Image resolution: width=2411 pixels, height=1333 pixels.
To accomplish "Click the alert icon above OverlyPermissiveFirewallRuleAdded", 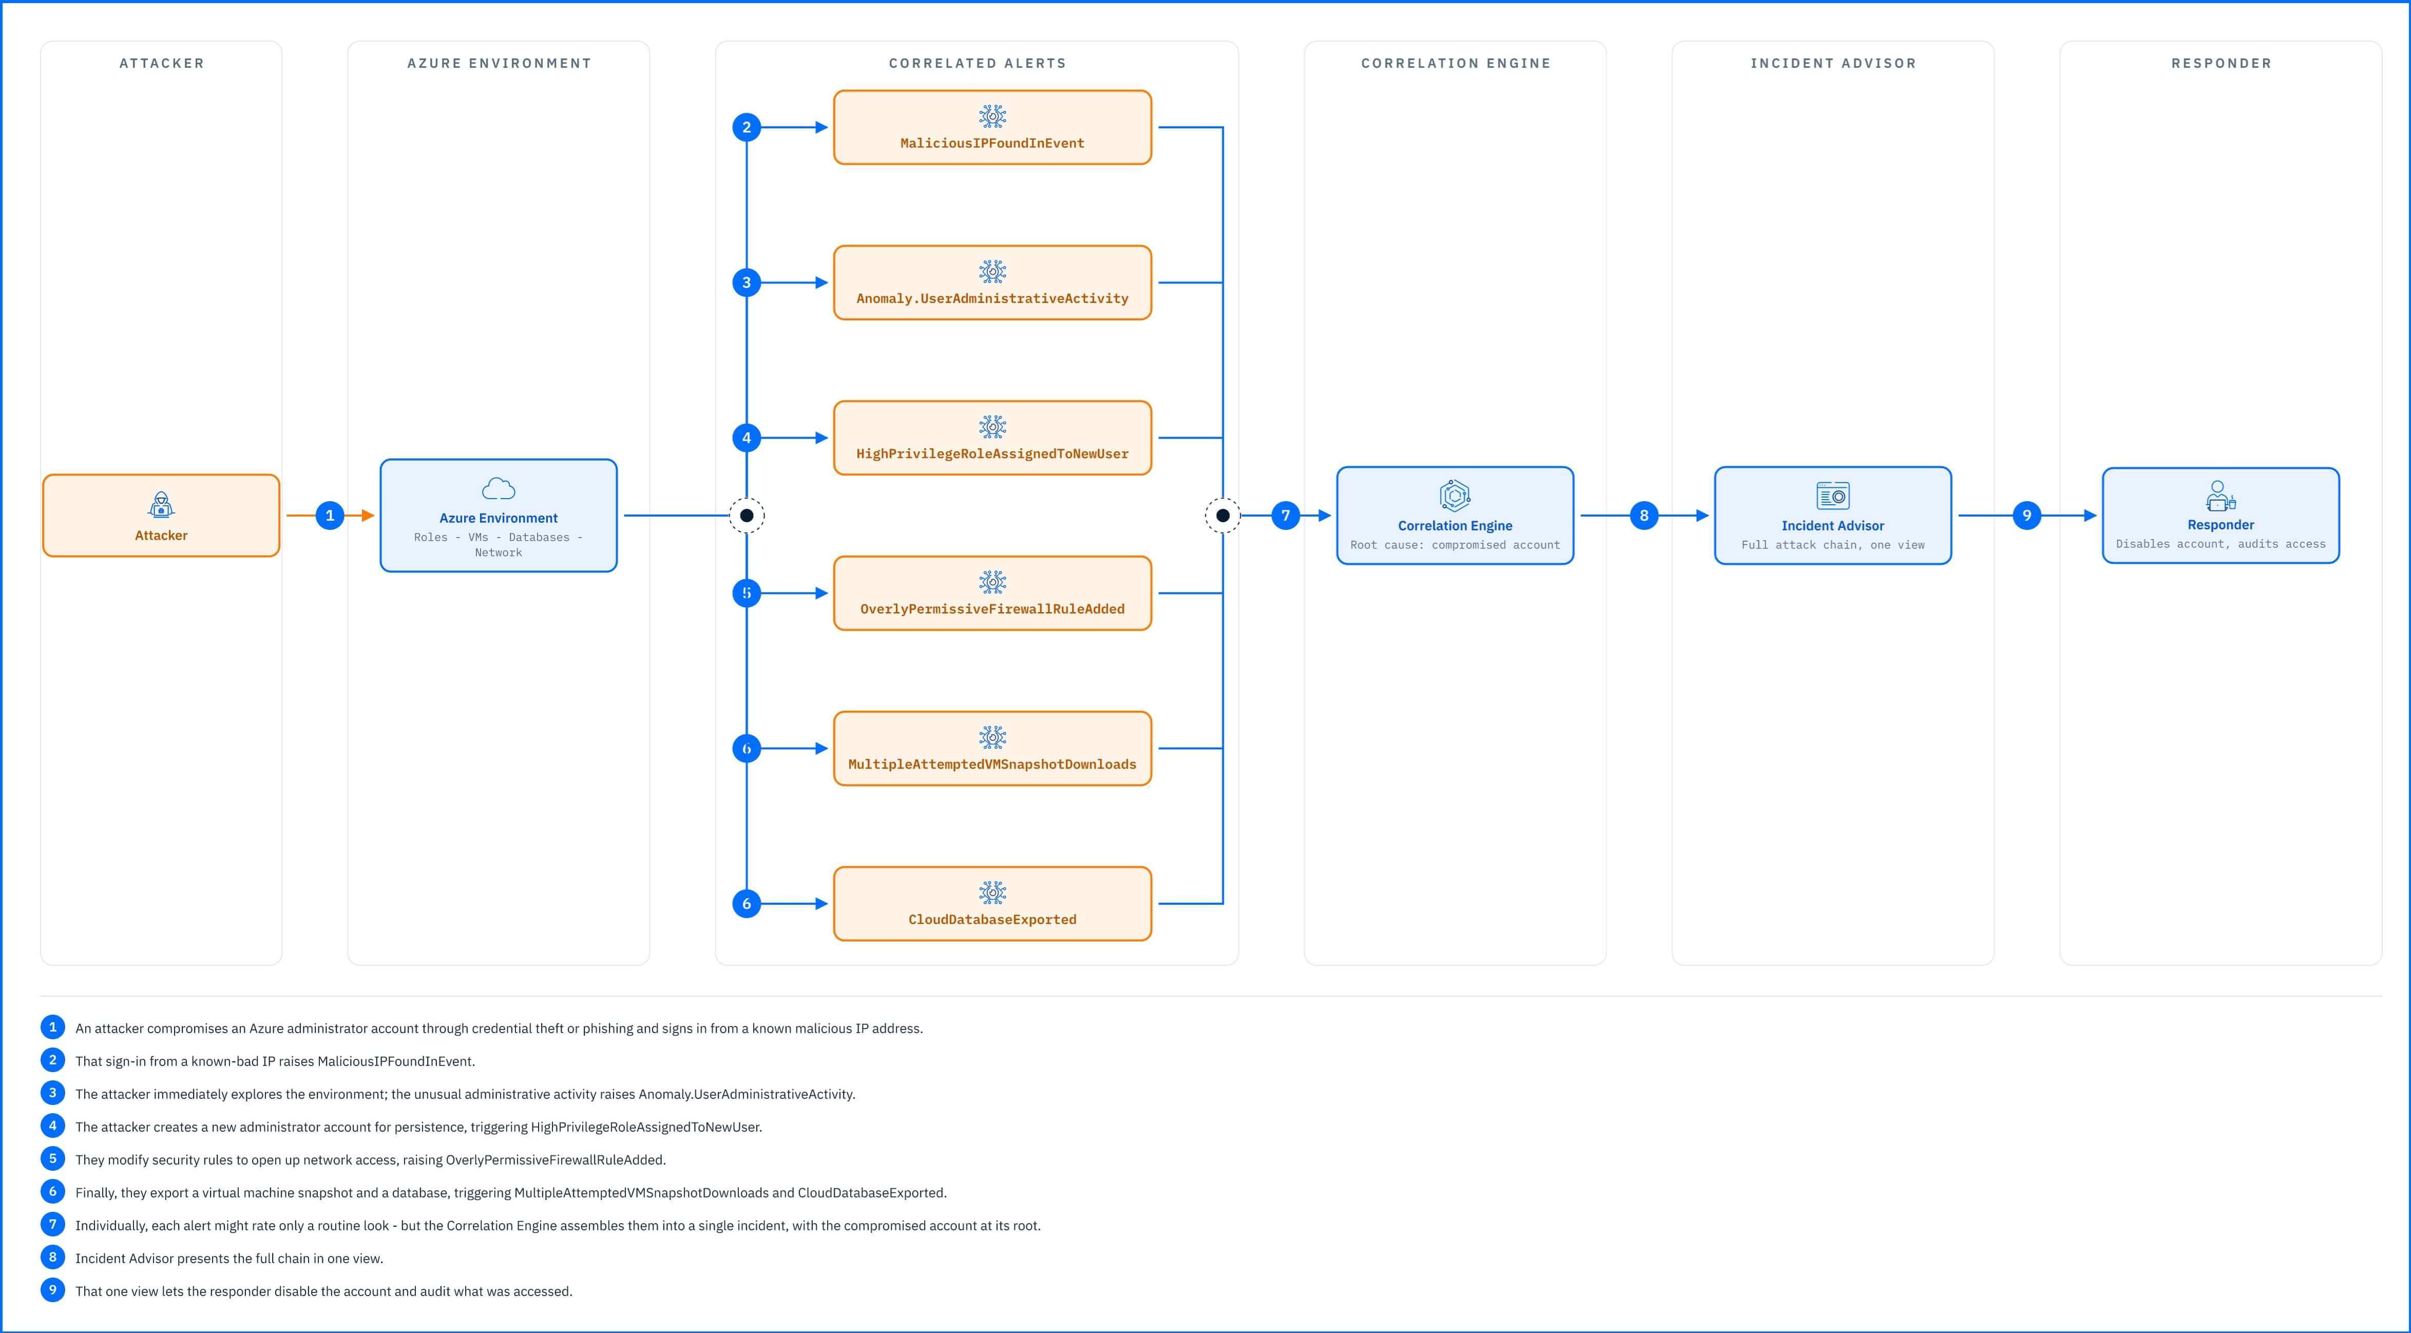I will [x=992, y=582].
